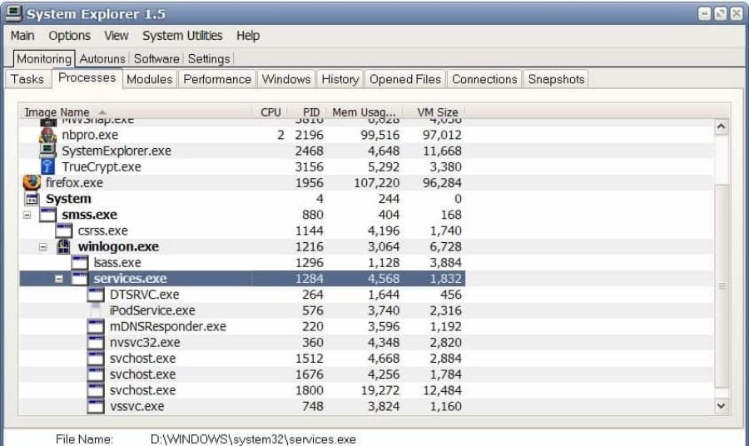This screenshot has width=749, height=446.
Task: Collapse the winlogon.exe tree node
Action: [x=43, y=247]
